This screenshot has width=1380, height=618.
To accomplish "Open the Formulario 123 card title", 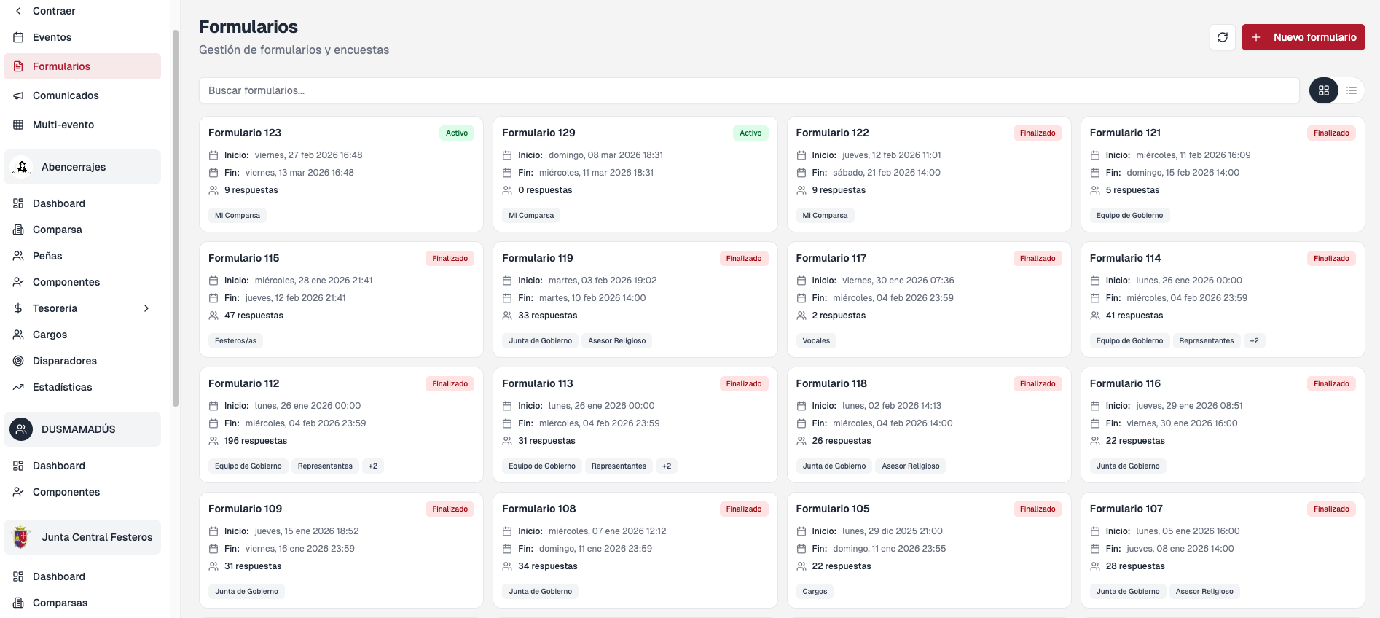I will point(245,133).
